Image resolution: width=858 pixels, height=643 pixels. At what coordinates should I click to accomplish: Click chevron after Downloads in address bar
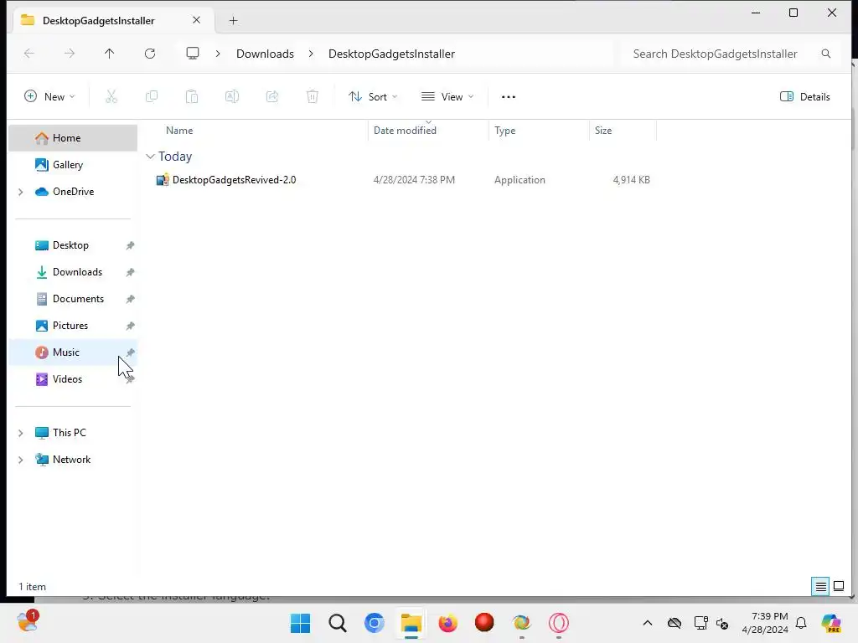(311, 54)
